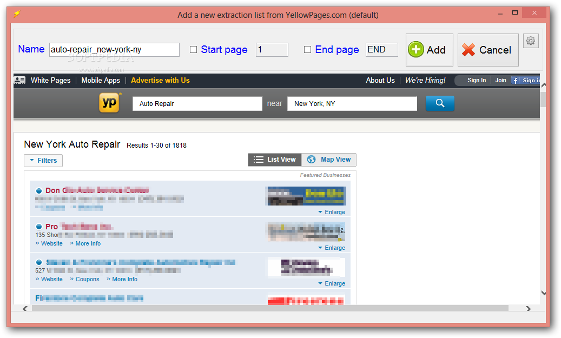Maximize the extraction list window
The image size is (561, 338).
coord(515,12)
